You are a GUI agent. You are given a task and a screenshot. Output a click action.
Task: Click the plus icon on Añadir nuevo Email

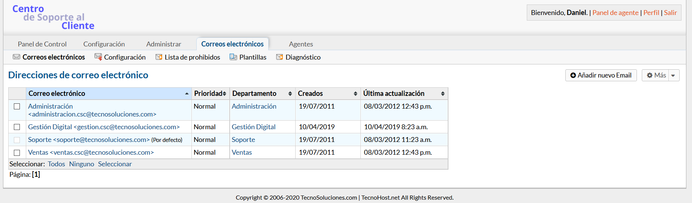[573, 75]
